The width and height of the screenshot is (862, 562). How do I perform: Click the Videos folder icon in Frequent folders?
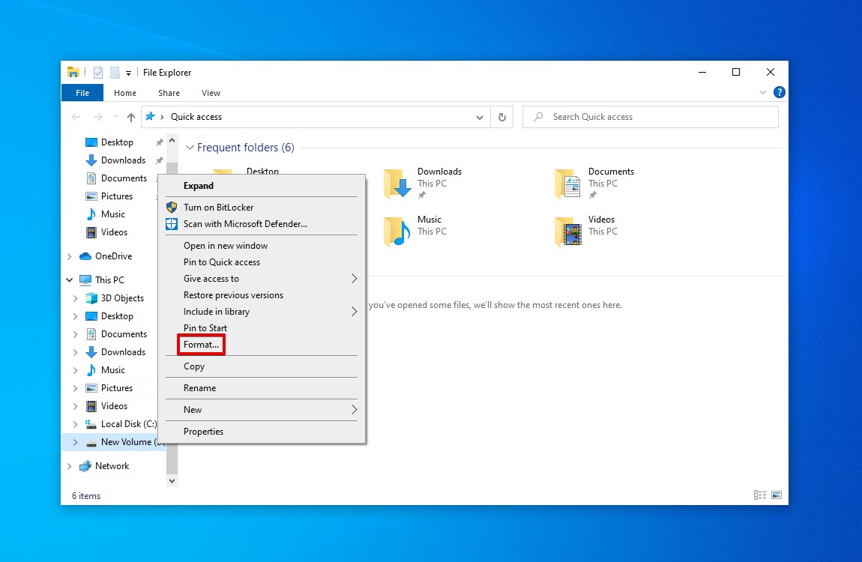pyautogui.click(x=568, y=231)
